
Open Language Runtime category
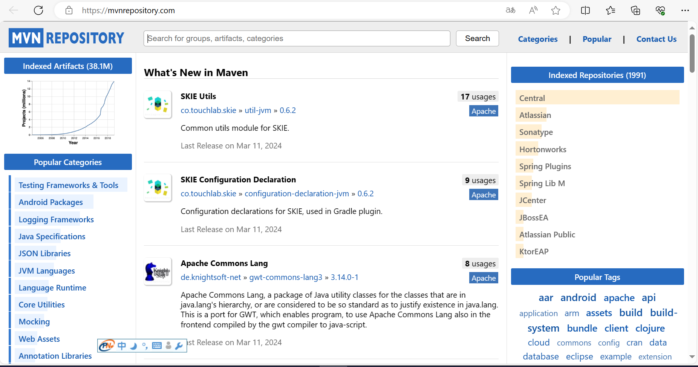[x=52, y=288]
